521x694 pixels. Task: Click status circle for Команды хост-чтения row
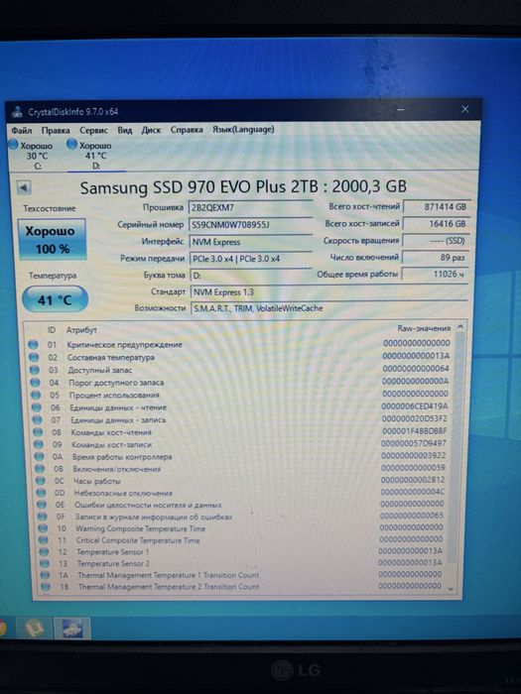(x=38, y=432)
